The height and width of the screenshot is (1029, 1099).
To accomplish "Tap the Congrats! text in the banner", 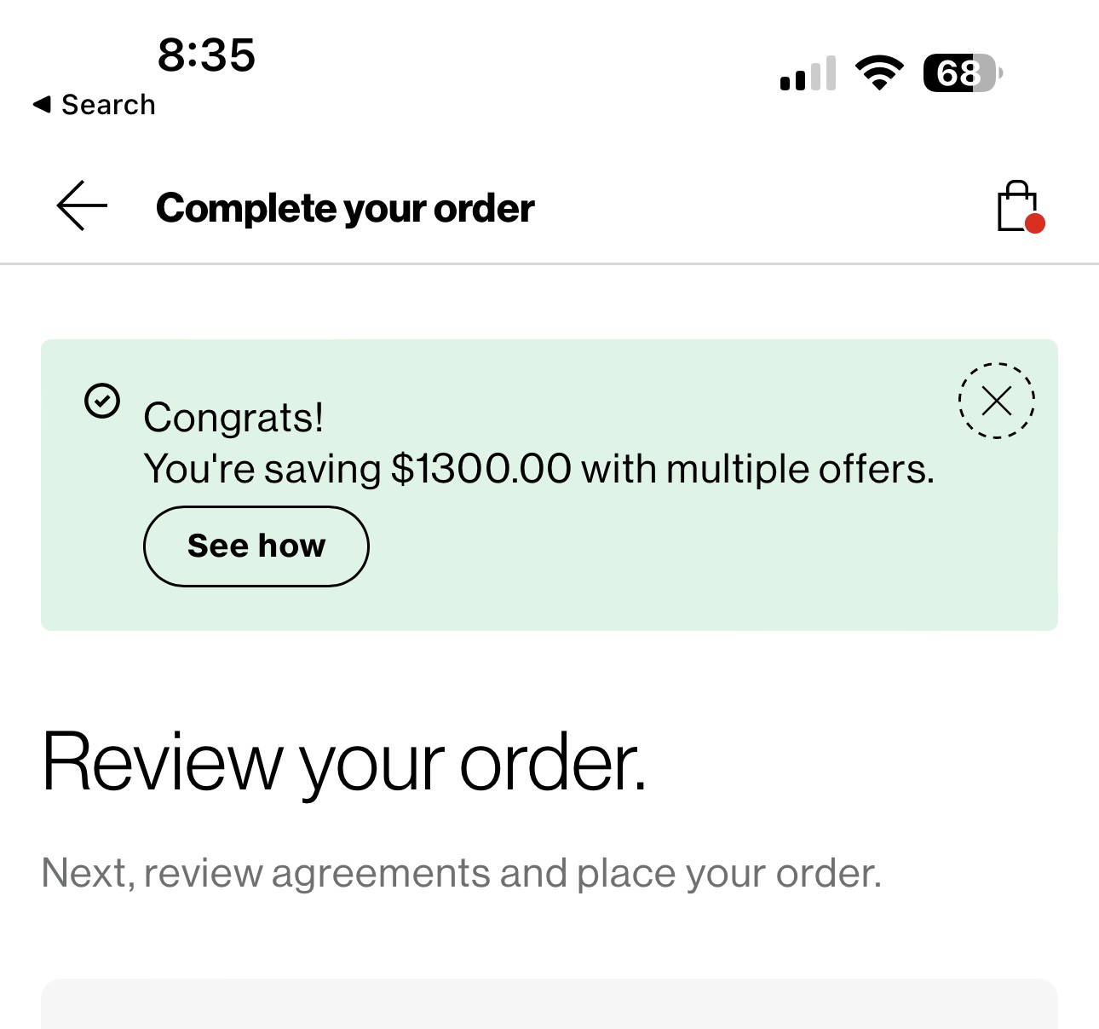I will pyautogui.click(x=233, y=418).
